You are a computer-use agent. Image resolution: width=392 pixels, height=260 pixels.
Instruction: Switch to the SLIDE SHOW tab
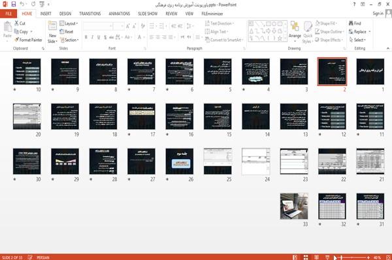point(148,14)
